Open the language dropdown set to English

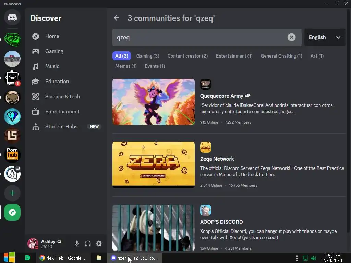pyautogui.click(x=325, y=37)
